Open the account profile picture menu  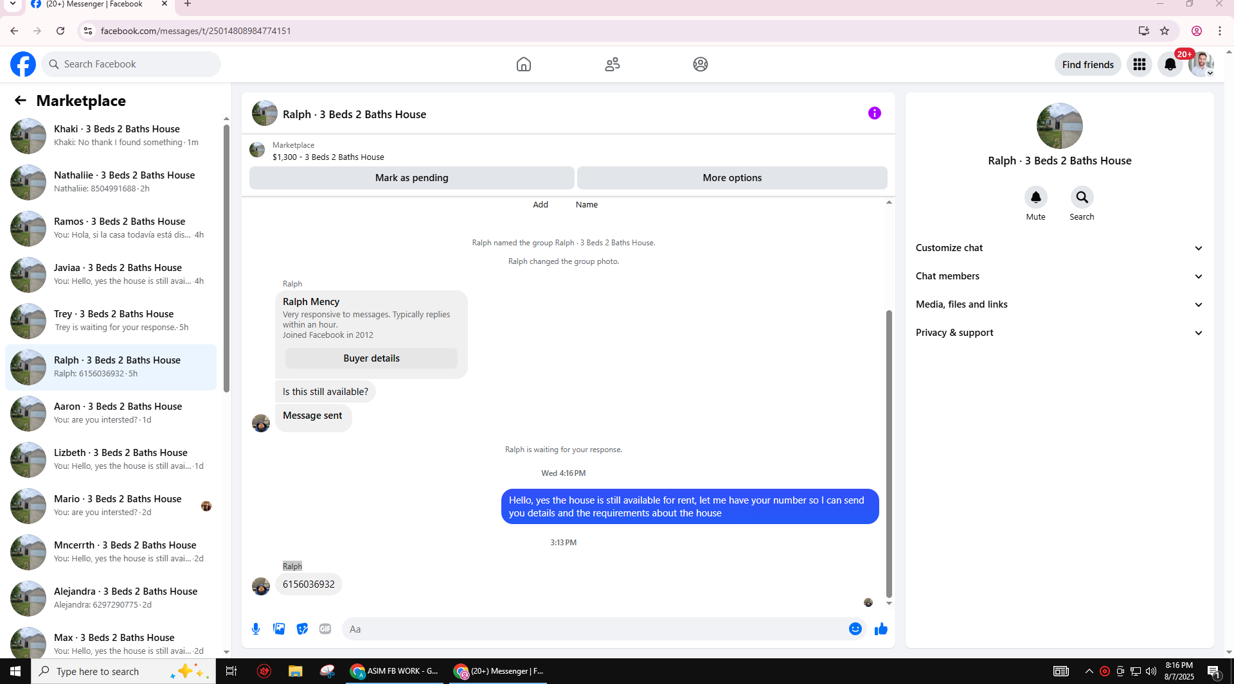[1201, 64]
